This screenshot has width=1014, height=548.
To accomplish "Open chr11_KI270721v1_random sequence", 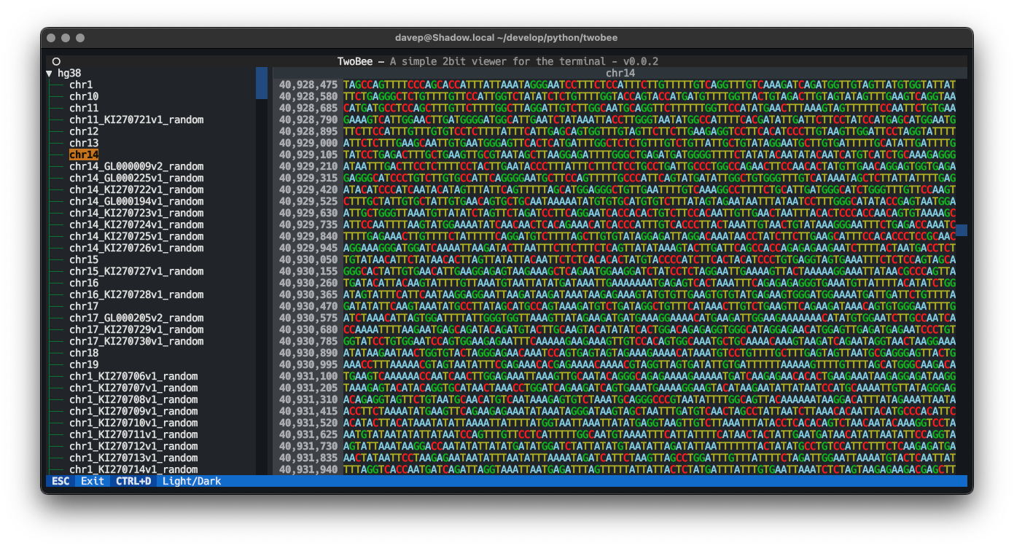I will click(135, 120).
